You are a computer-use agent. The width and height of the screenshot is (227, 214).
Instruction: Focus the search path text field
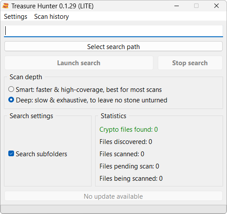tap(113, 31)
